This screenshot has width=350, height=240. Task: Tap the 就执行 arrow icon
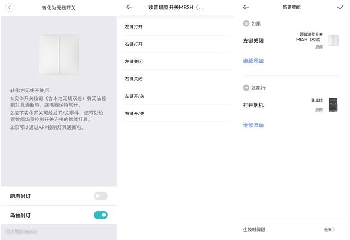tap(246, 87)
